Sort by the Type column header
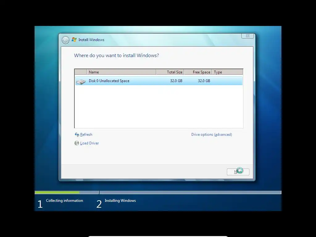The image size is (316, 237). [x=227, y=72]
